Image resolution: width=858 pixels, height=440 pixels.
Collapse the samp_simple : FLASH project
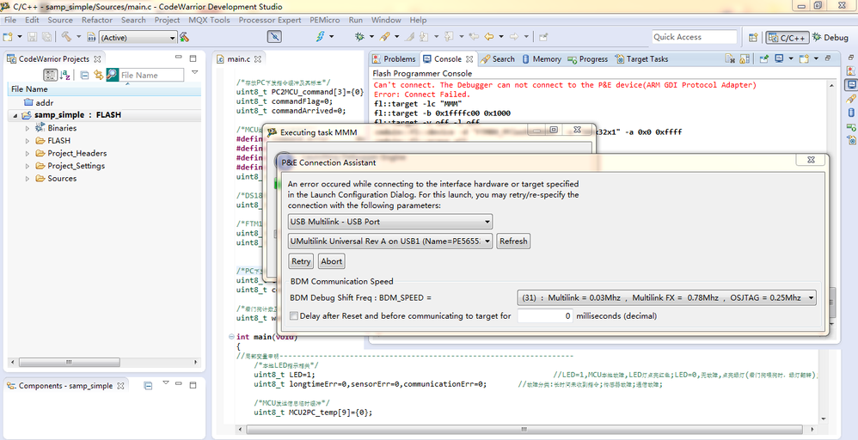tap(15, 115)
